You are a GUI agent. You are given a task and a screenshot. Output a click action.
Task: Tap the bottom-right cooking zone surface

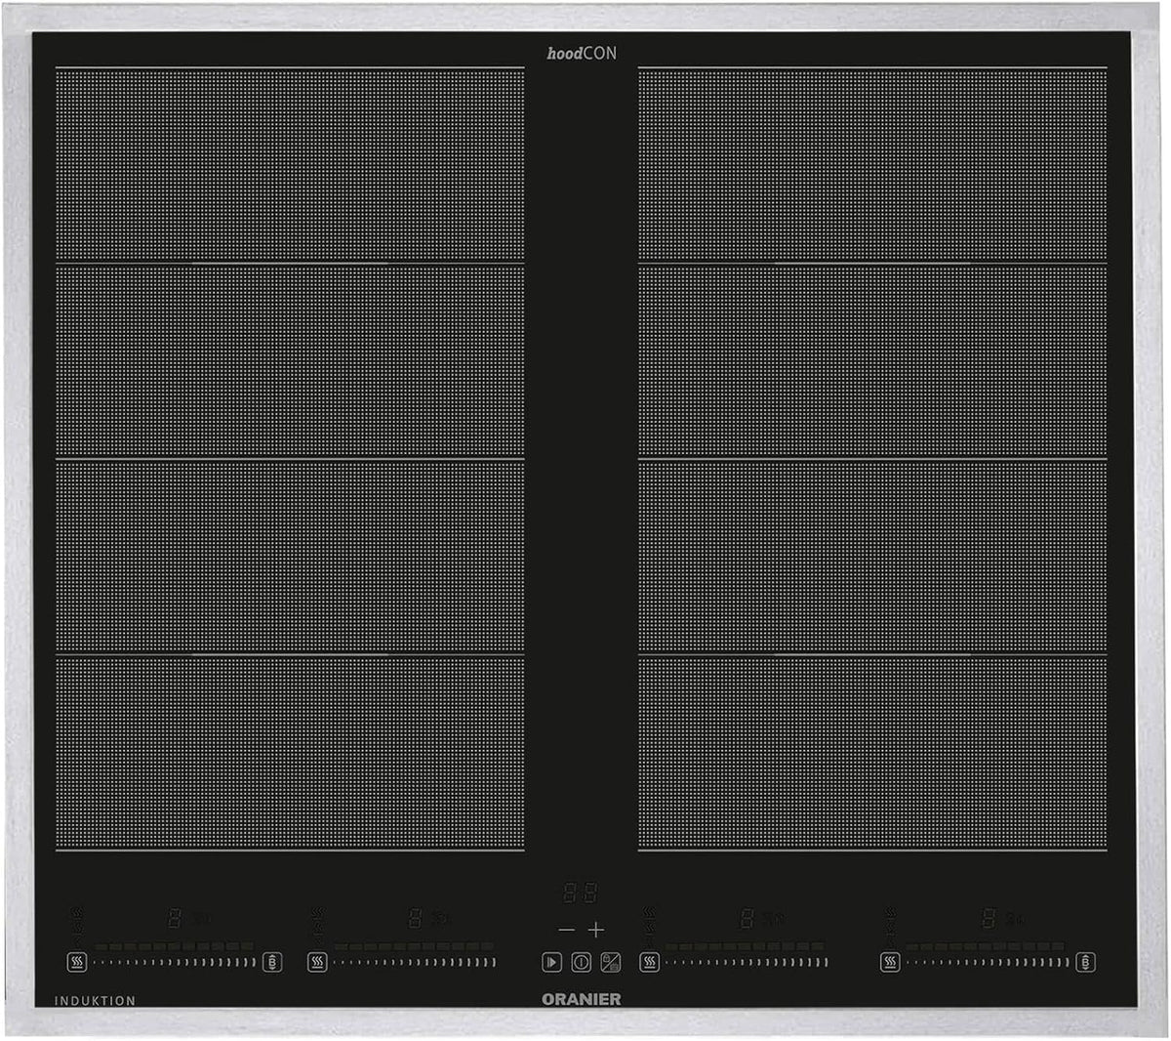(x=872, y=753)
